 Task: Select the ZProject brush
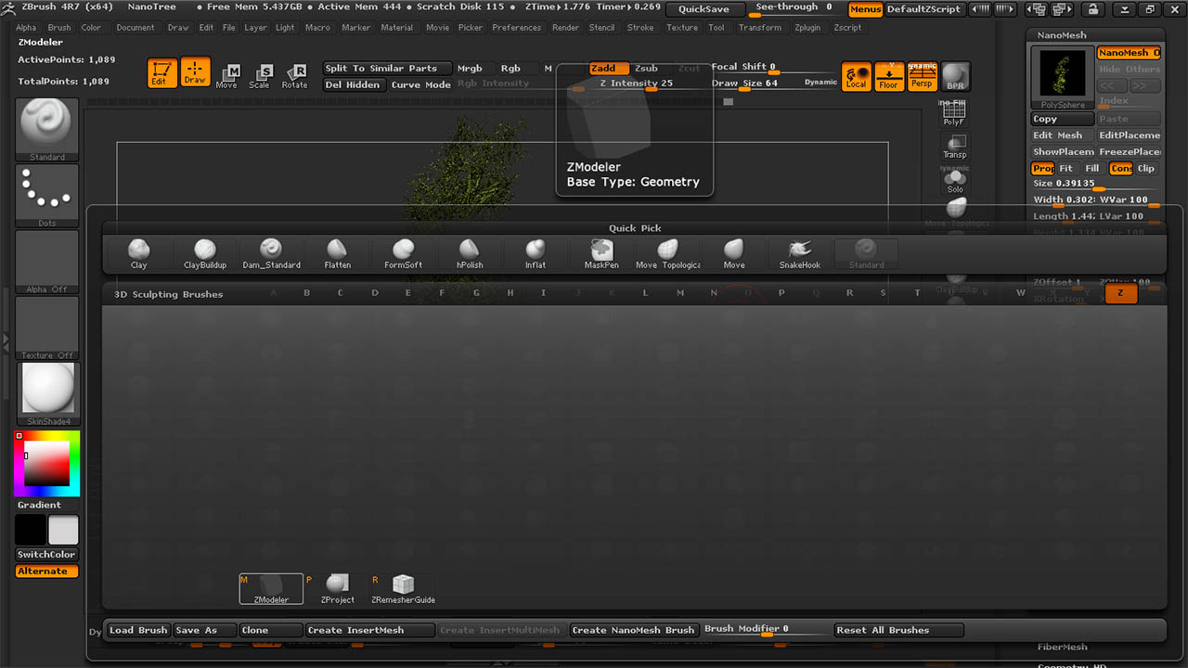coord(338,589)
